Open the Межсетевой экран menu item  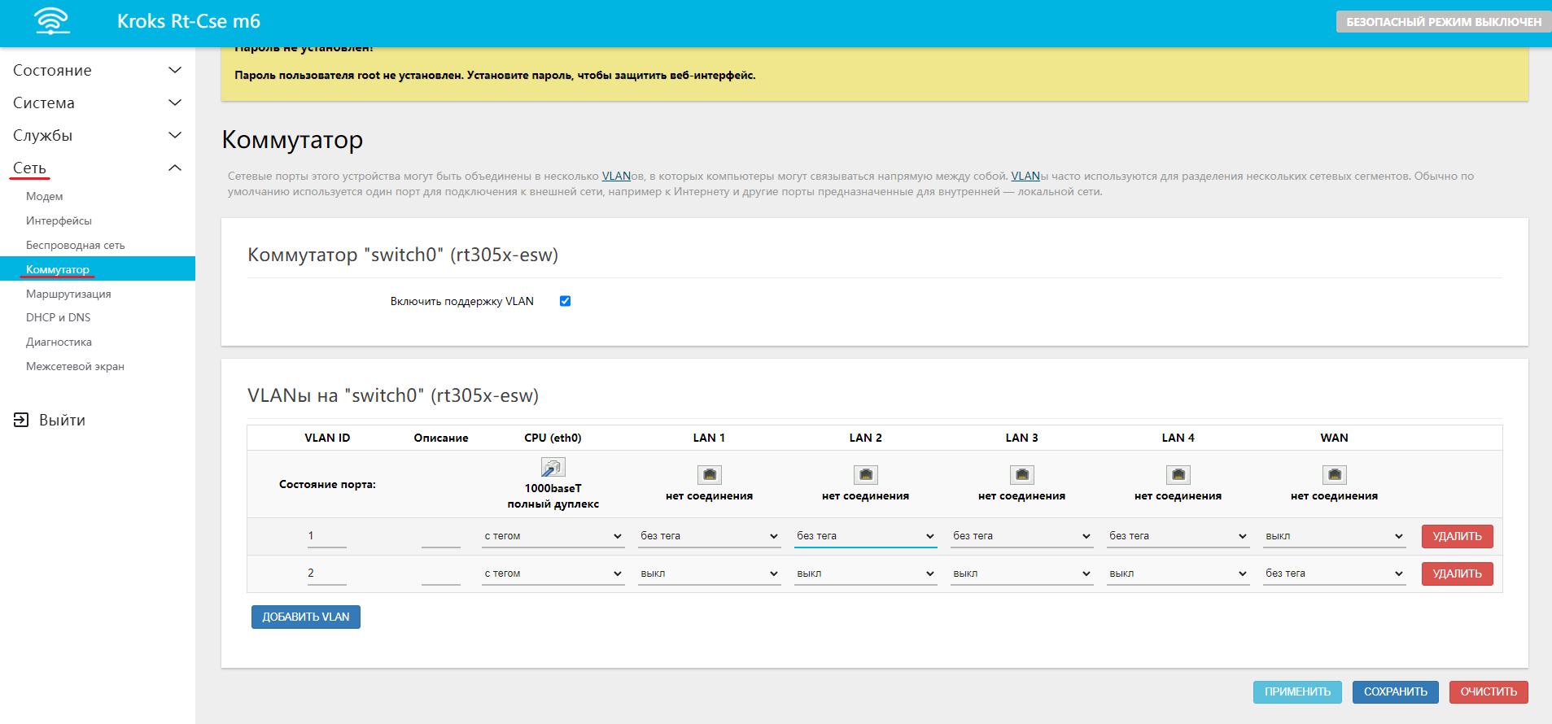[75, 366]
